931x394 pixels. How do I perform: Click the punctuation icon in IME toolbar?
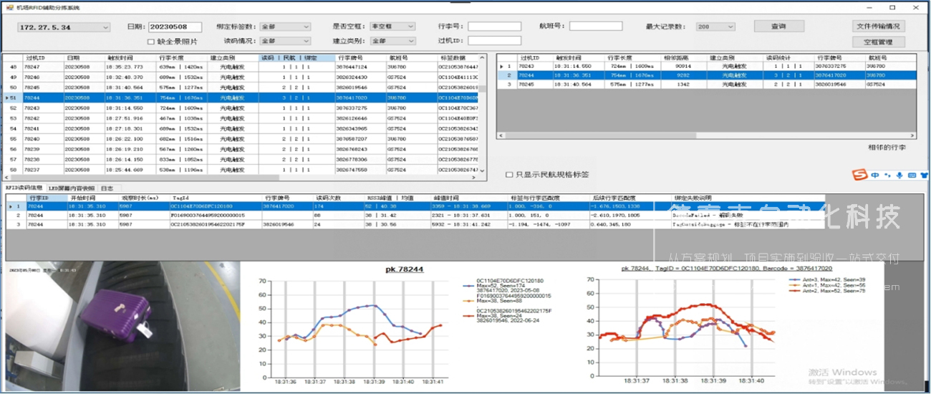point(887,175)
